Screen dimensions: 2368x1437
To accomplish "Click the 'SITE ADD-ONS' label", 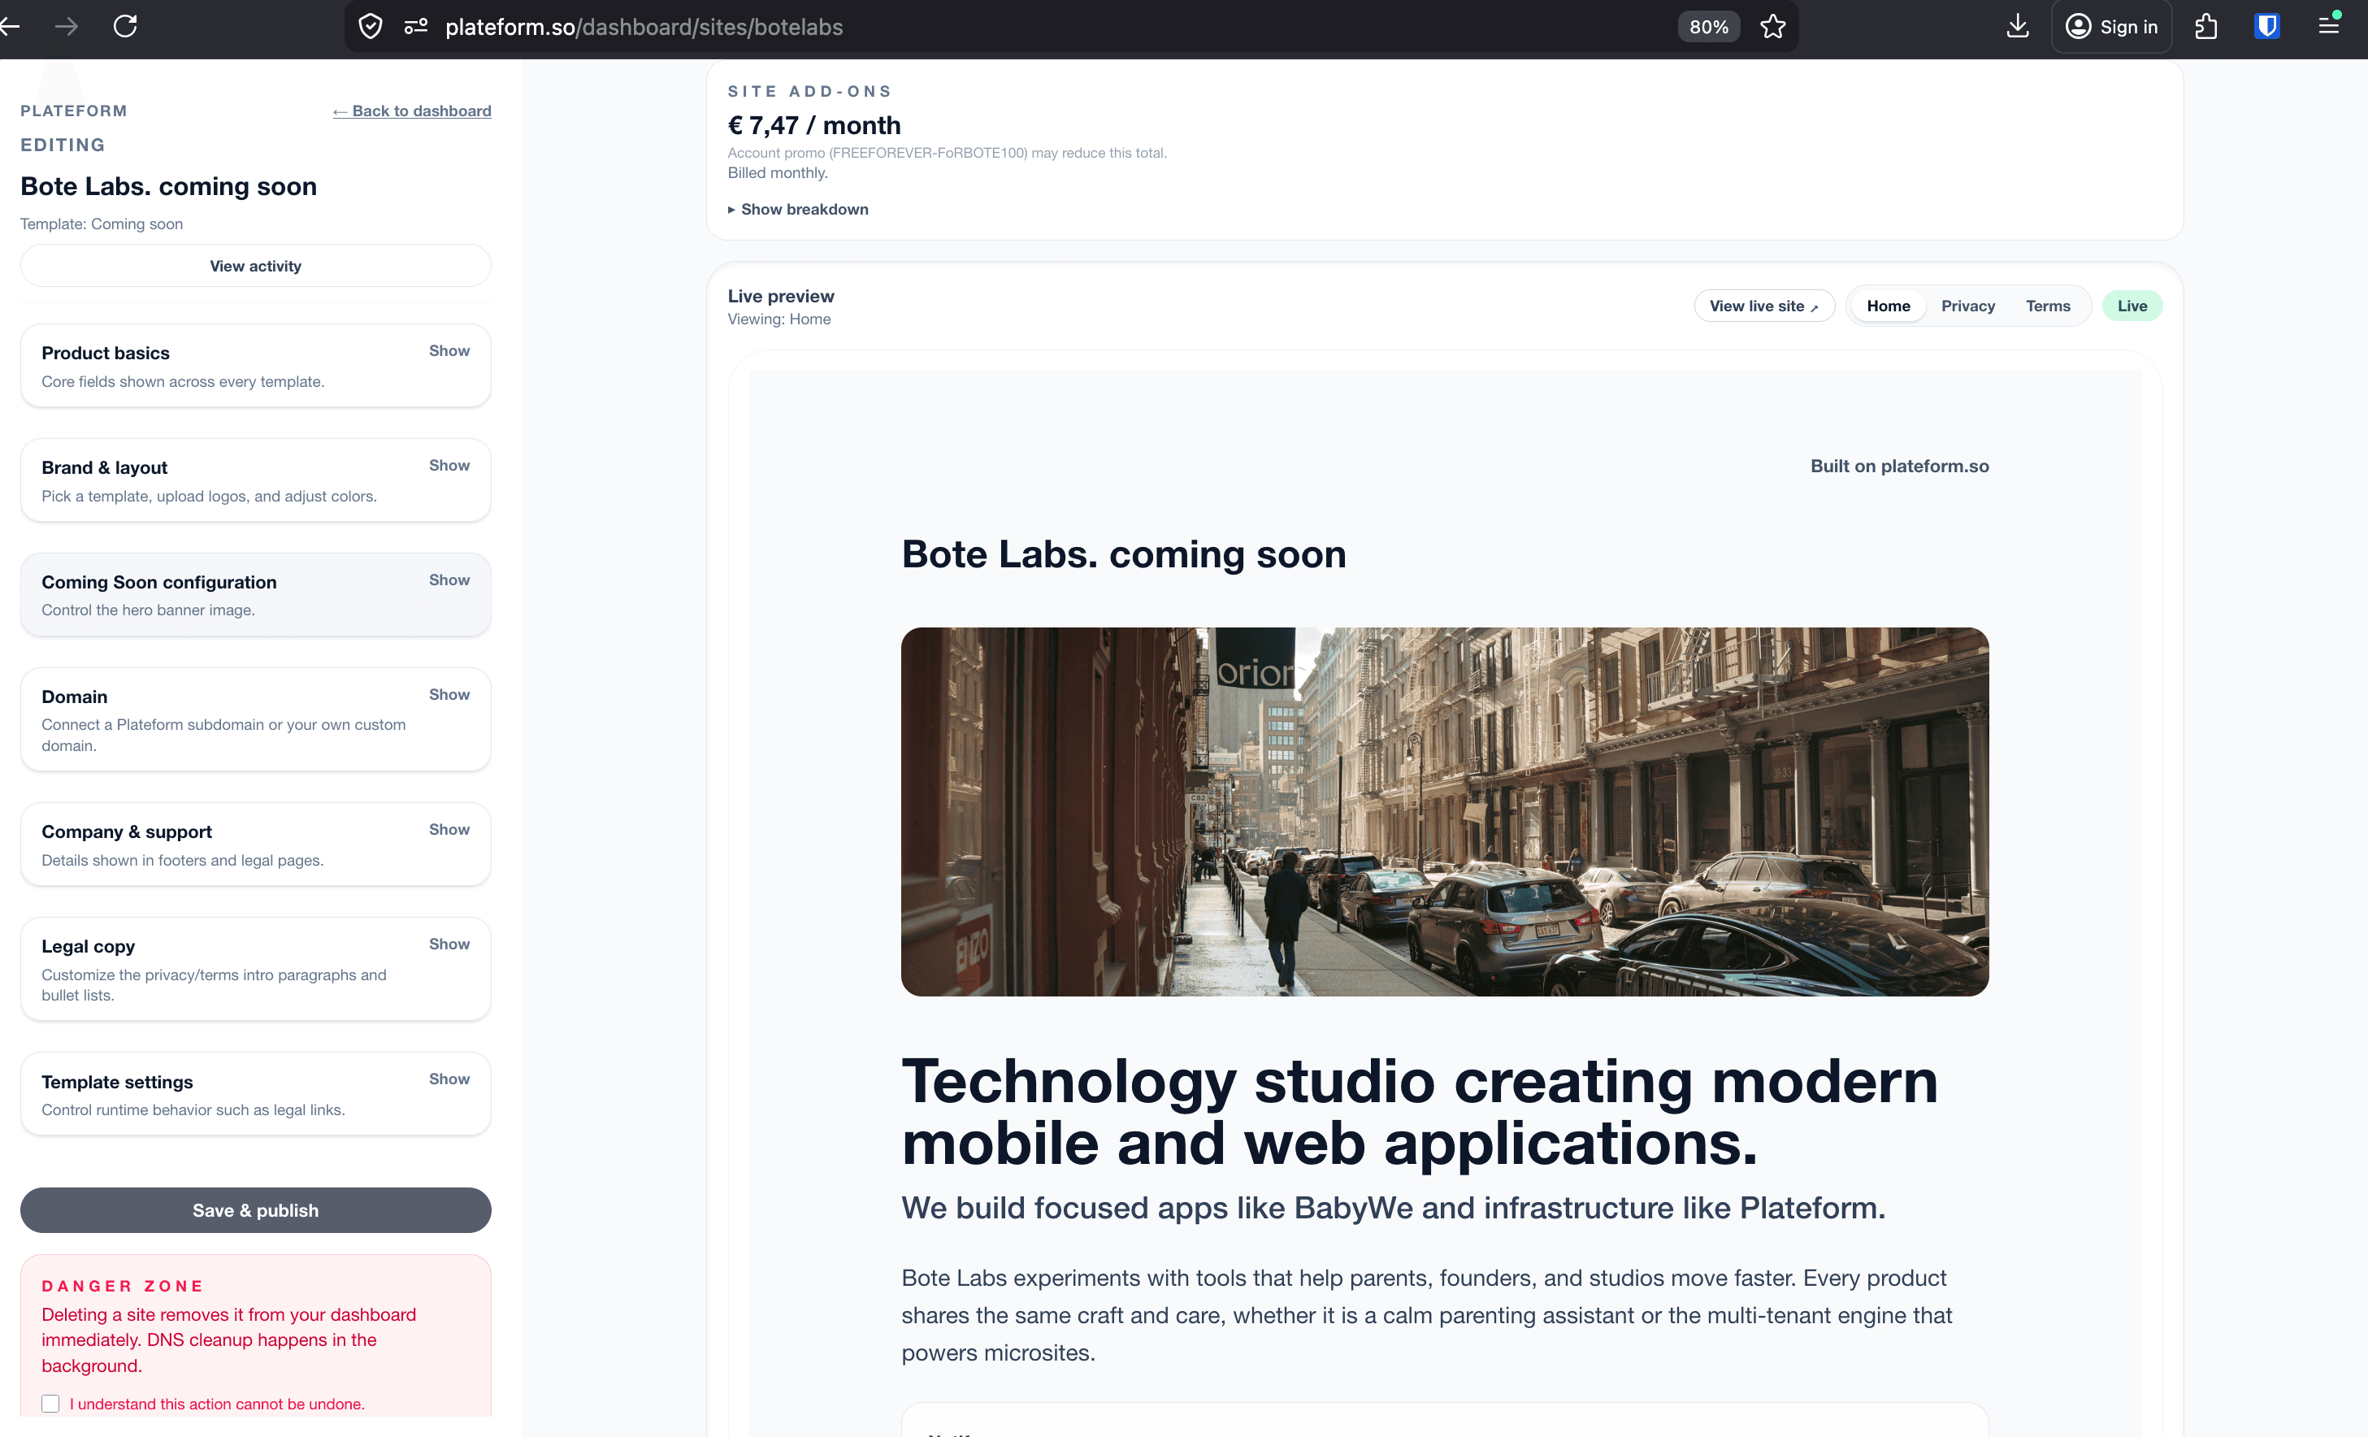I will point(809,91).
